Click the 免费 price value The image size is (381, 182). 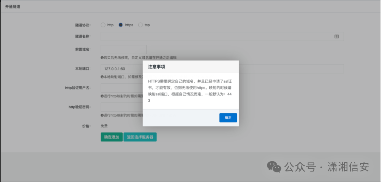coord(104,126)
